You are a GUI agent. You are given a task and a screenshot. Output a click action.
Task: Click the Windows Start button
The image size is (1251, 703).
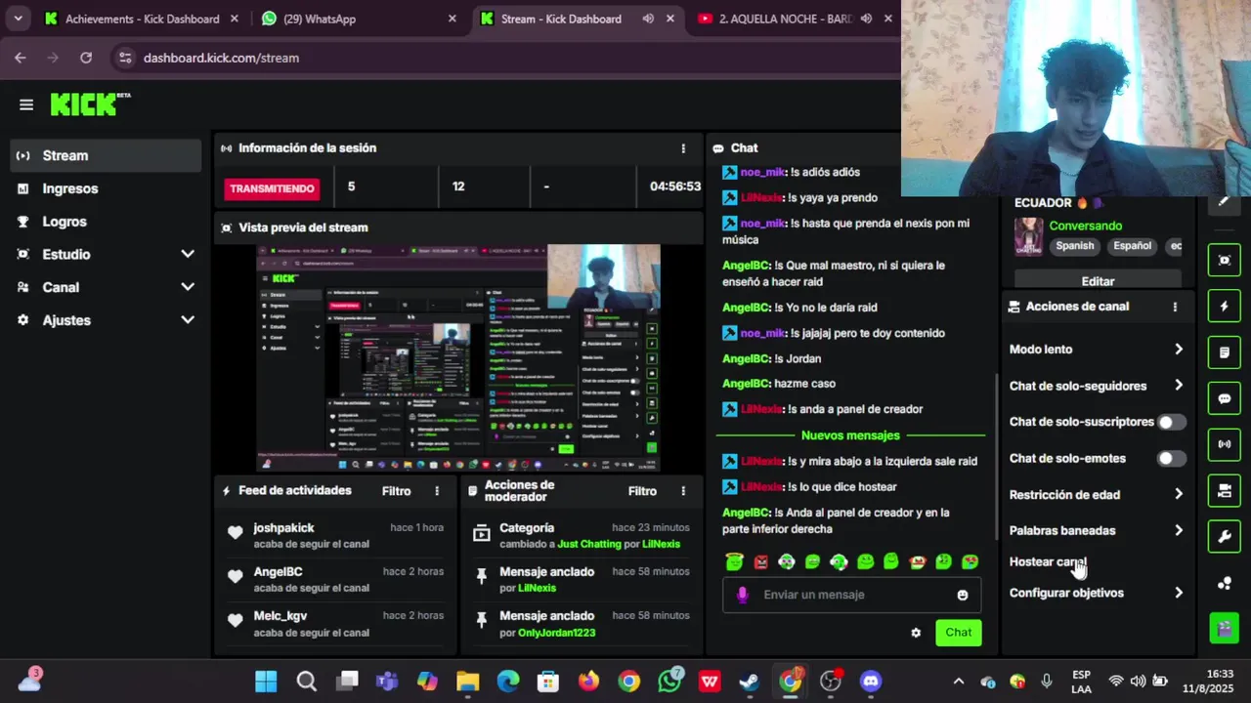pos(266,682)
